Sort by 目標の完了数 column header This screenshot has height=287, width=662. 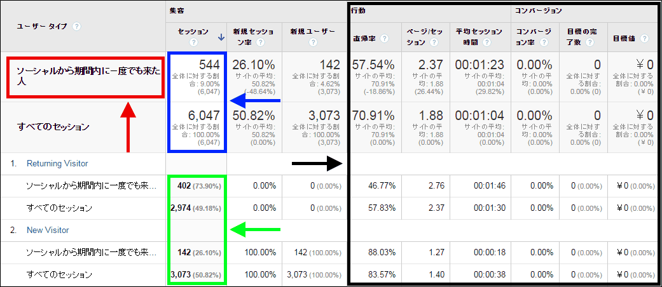[x=584, y=37]
